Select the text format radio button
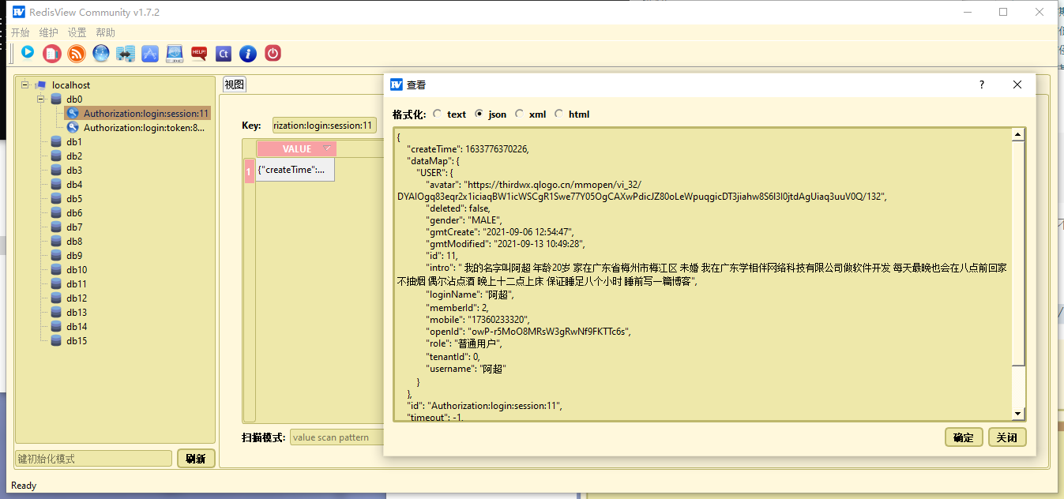Viewport: 1064px width, 499px height. pyautogui.click(x=438, y=114)
